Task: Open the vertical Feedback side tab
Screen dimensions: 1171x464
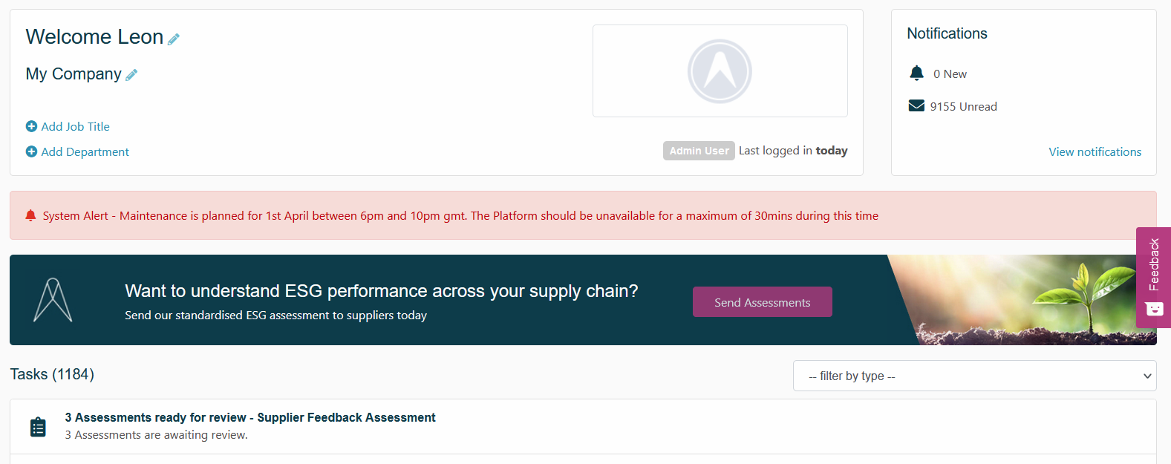Action: tap(1154, 265)
